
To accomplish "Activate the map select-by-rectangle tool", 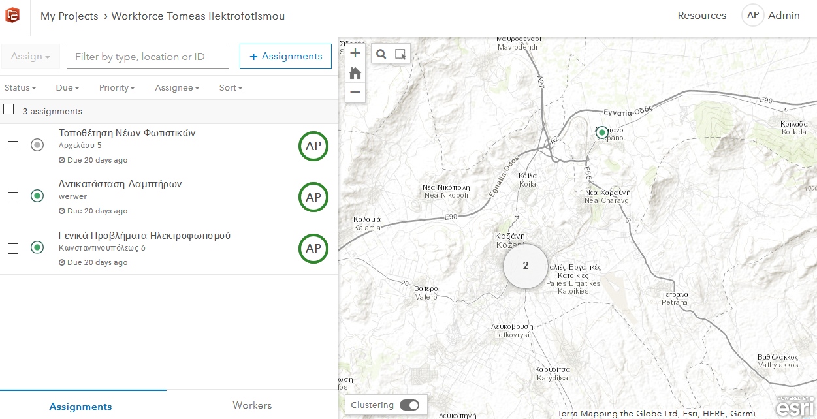I will [x=400, y=54].
